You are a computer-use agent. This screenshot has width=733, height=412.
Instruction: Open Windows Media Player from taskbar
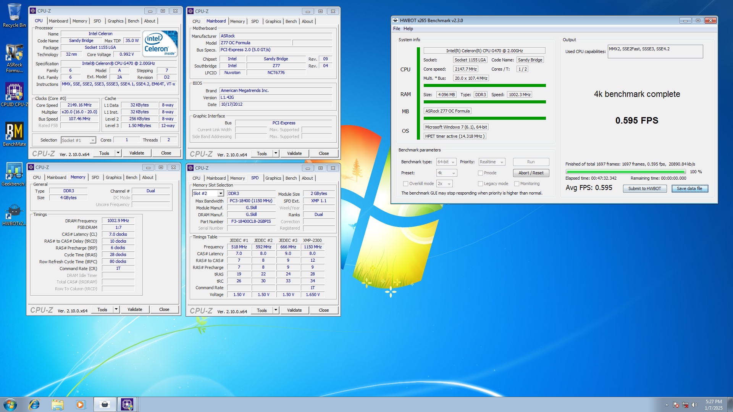pos(80,404)
